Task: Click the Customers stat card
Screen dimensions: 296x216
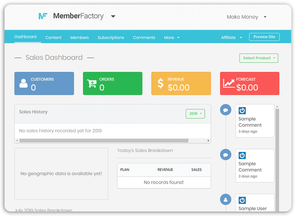Action: coord(44,83)
